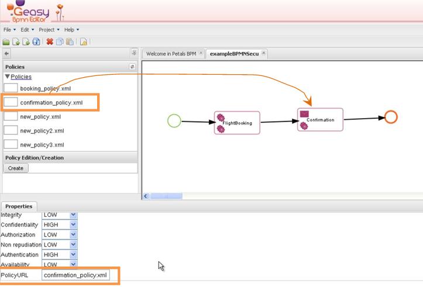Click the Confidentiality property label
The image size is (423, 287).
pos(19,225)
